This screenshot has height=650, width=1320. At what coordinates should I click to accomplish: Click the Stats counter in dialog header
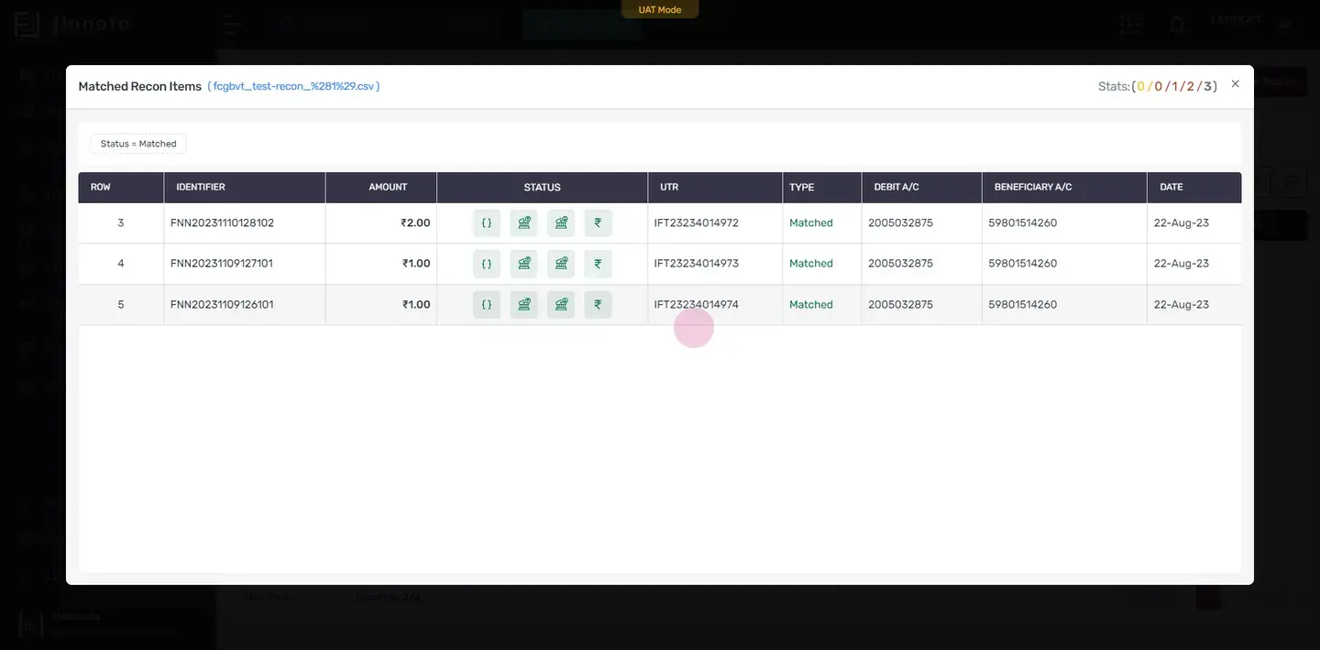point(1158,86)
